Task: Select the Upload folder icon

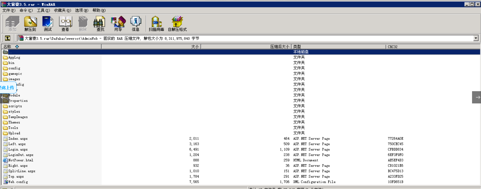Action: tap(5, 133)
